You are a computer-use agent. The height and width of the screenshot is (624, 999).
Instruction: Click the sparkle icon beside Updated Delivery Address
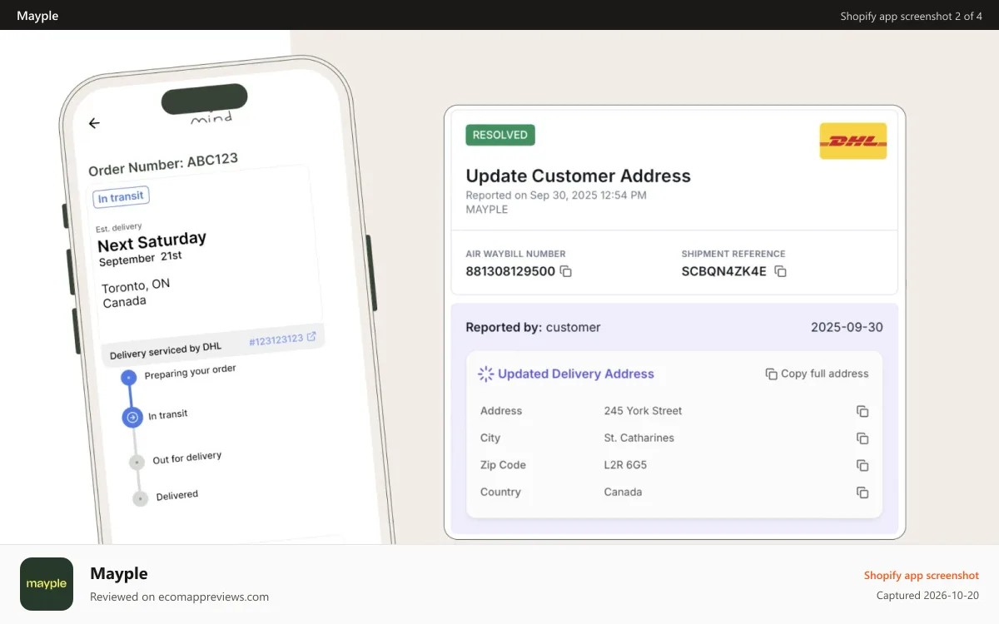tap(485, 374)
